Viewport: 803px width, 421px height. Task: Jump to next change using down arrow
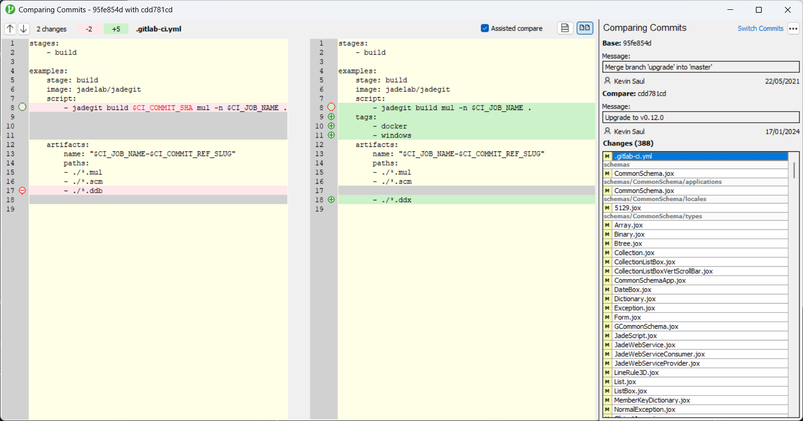tap(24, 29)
